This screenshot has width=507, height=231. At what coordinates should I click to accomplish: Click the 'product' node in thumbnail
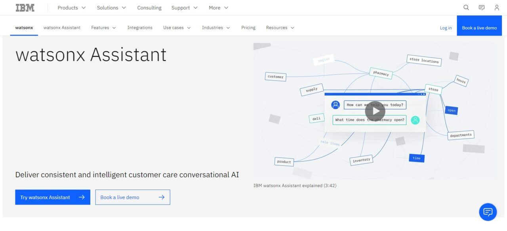(x=284, y=162)
